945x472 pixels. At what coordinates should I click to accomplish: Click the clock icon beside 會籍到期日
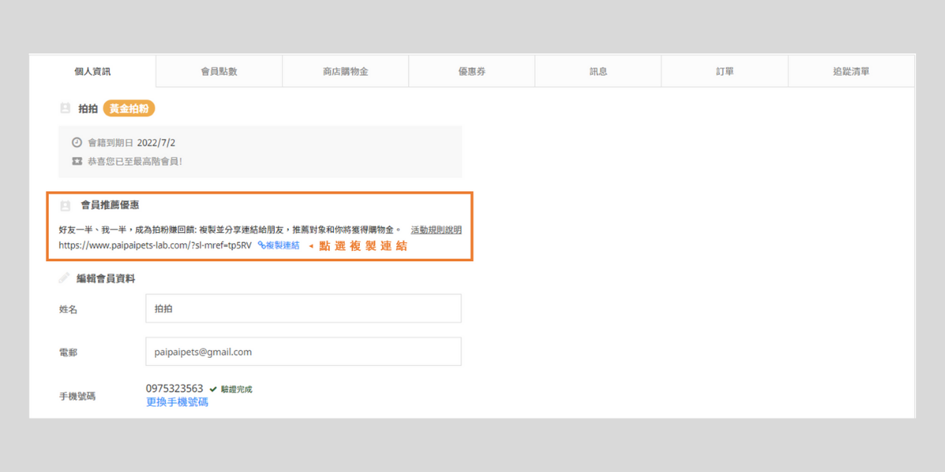point(77,143)
